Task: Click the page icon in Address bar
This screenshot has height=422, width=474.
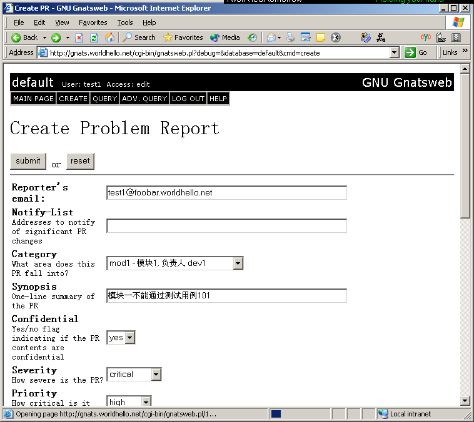Action: [x=43, y=52]
